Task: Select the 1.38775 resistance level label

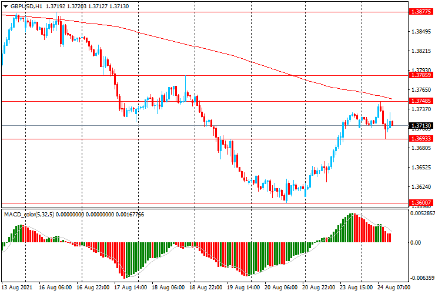Action: click(421, 12)
